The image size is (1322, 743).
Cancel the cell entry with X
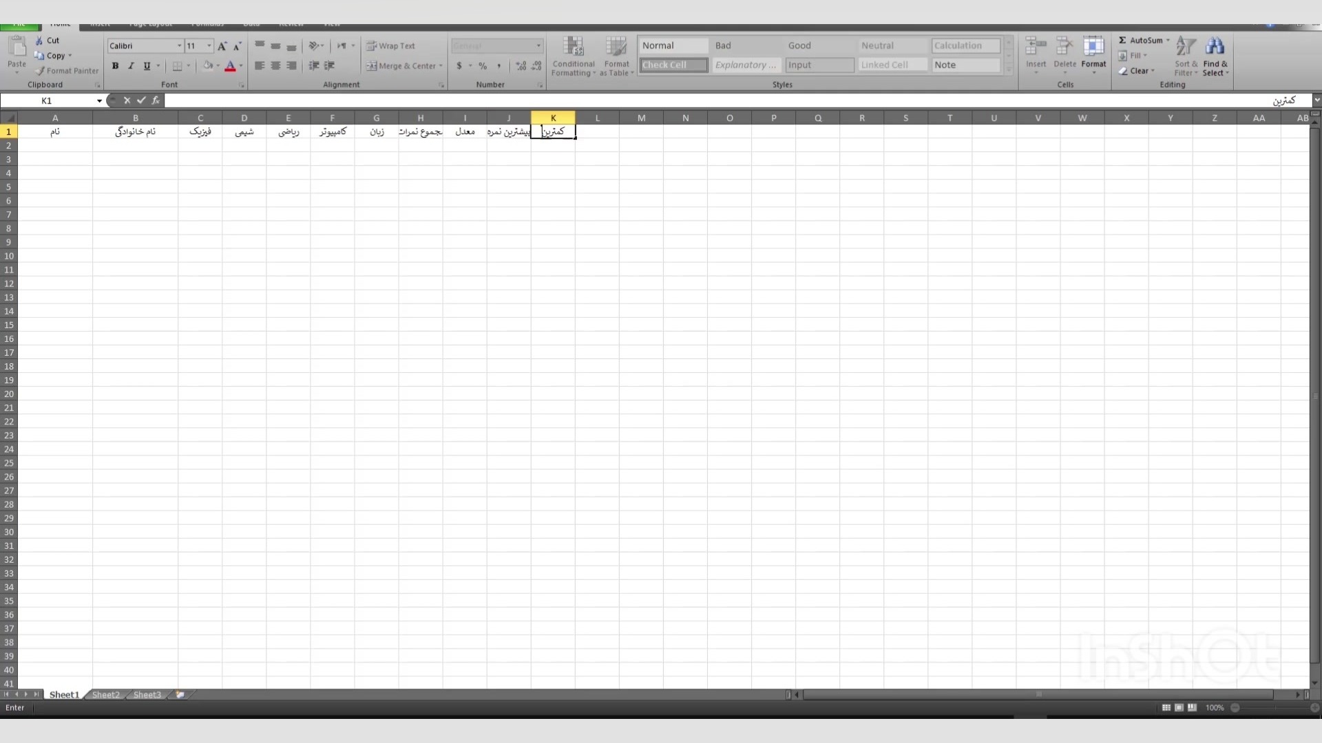[127, 100]
